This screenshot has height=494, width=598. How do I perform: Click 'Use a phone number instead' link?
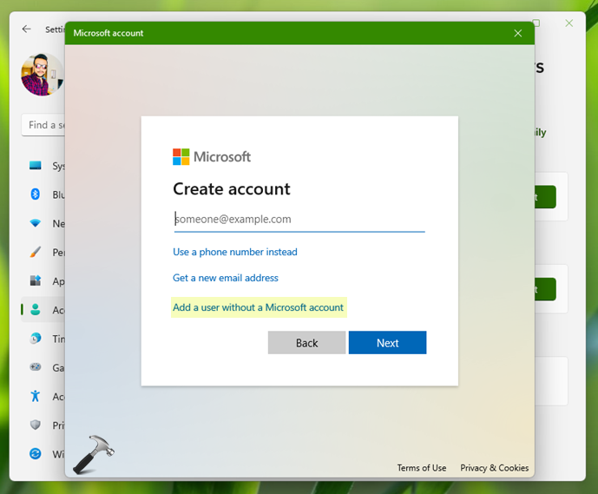tap(235, 252)
